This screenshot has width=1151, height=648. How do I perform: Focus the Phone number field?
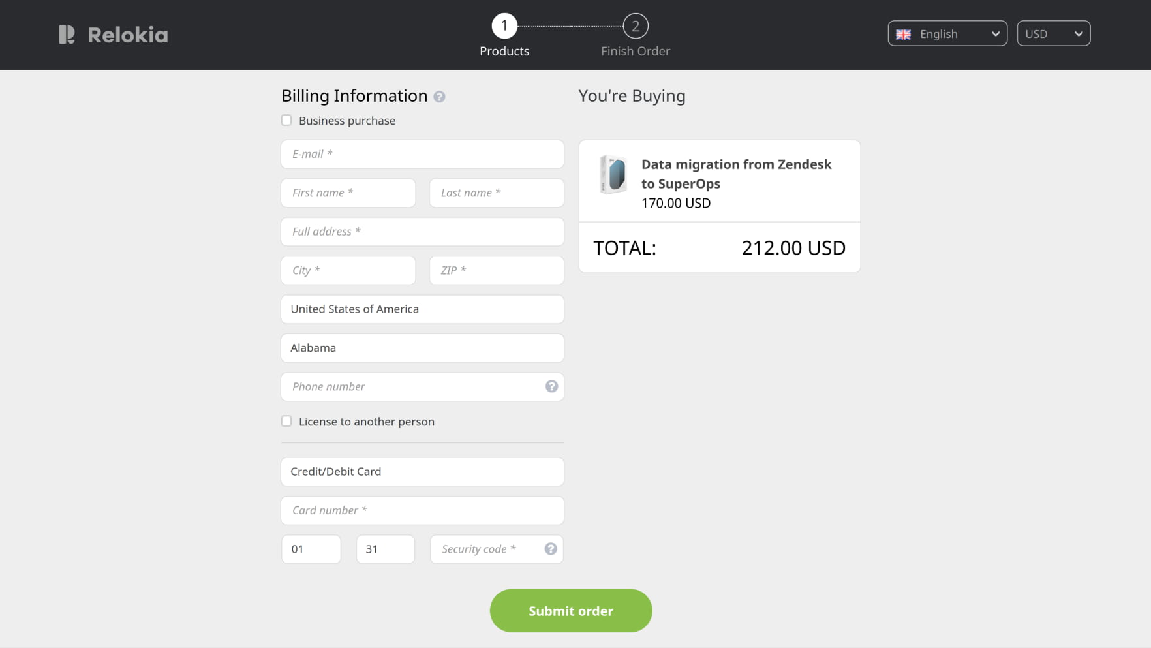click(x=422, y=387)
